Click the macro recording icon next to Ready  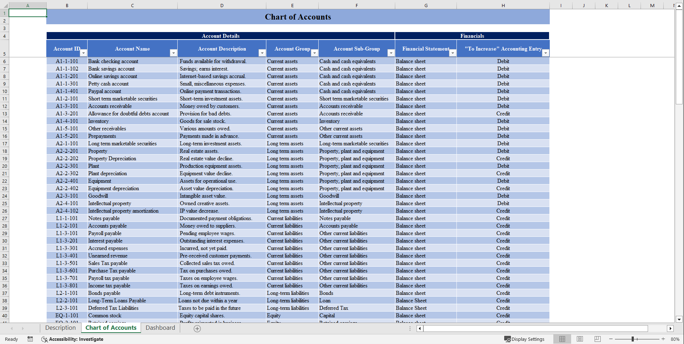[x=30, y=339]
